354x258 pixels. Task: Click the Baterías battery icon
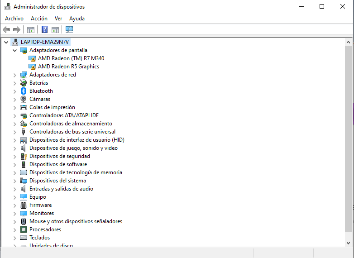tap(24, 83)
